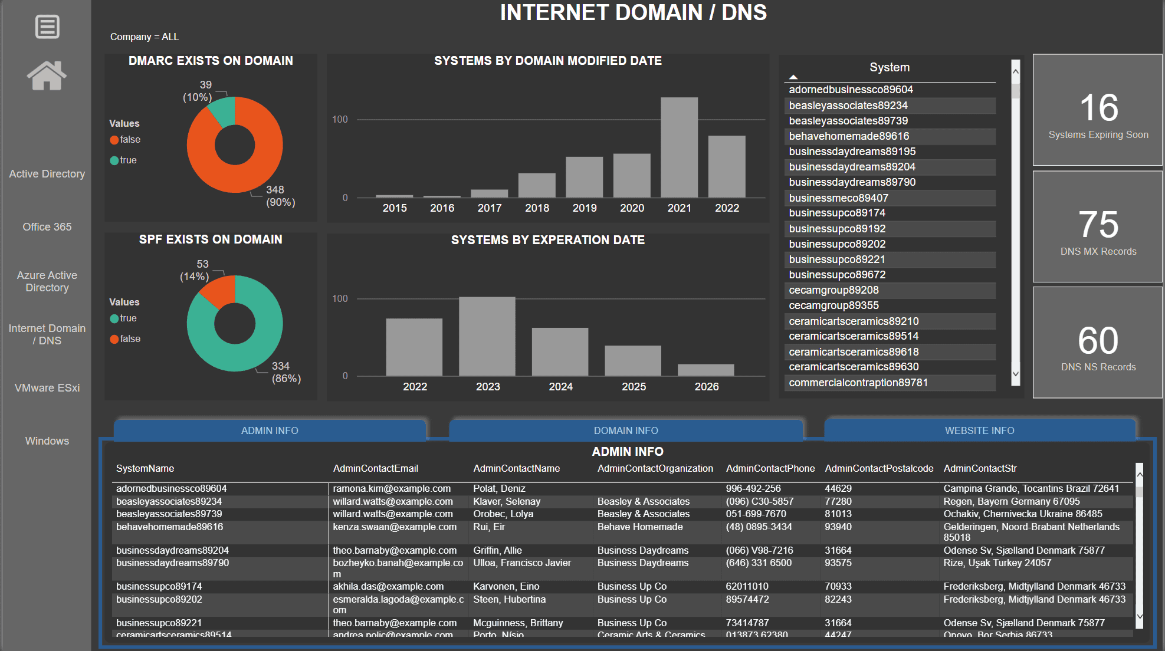Click 2021 bar in modified date chart
This screenshot has height=651, width=1165.
[x=679, y=147]
